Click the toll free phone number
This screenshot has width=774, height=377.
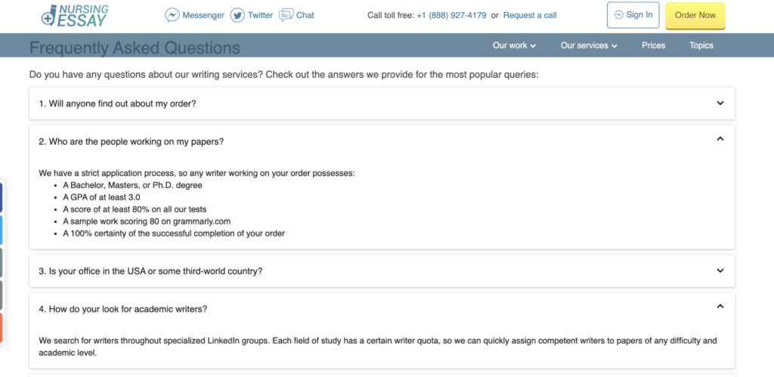click(451, 15)
